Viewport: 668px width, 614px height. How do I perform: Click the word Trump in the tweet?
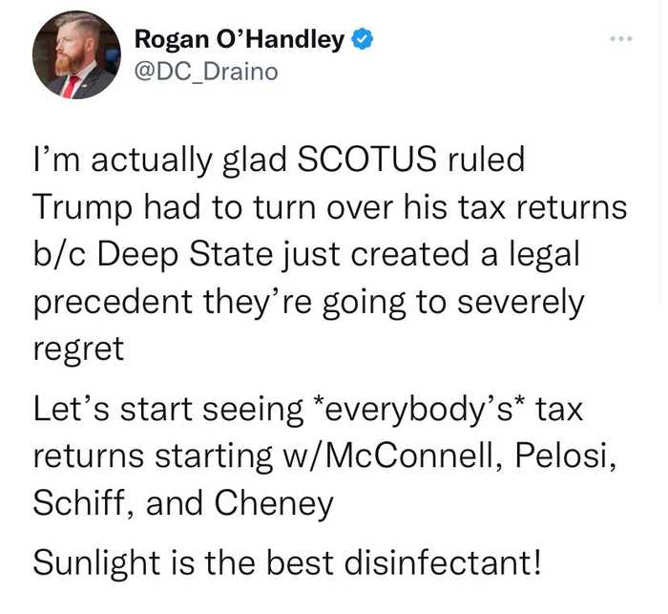click(x=83, y=208)
